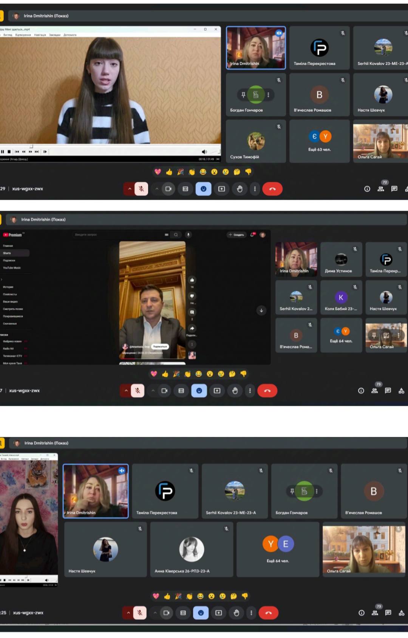Click the Создать create button on YouTube
Screen dimensions: 408x638
(x=236, y=235)
